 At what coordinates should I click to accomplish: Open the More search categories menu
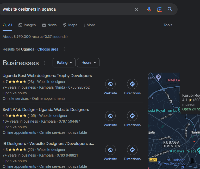point(89,25)
